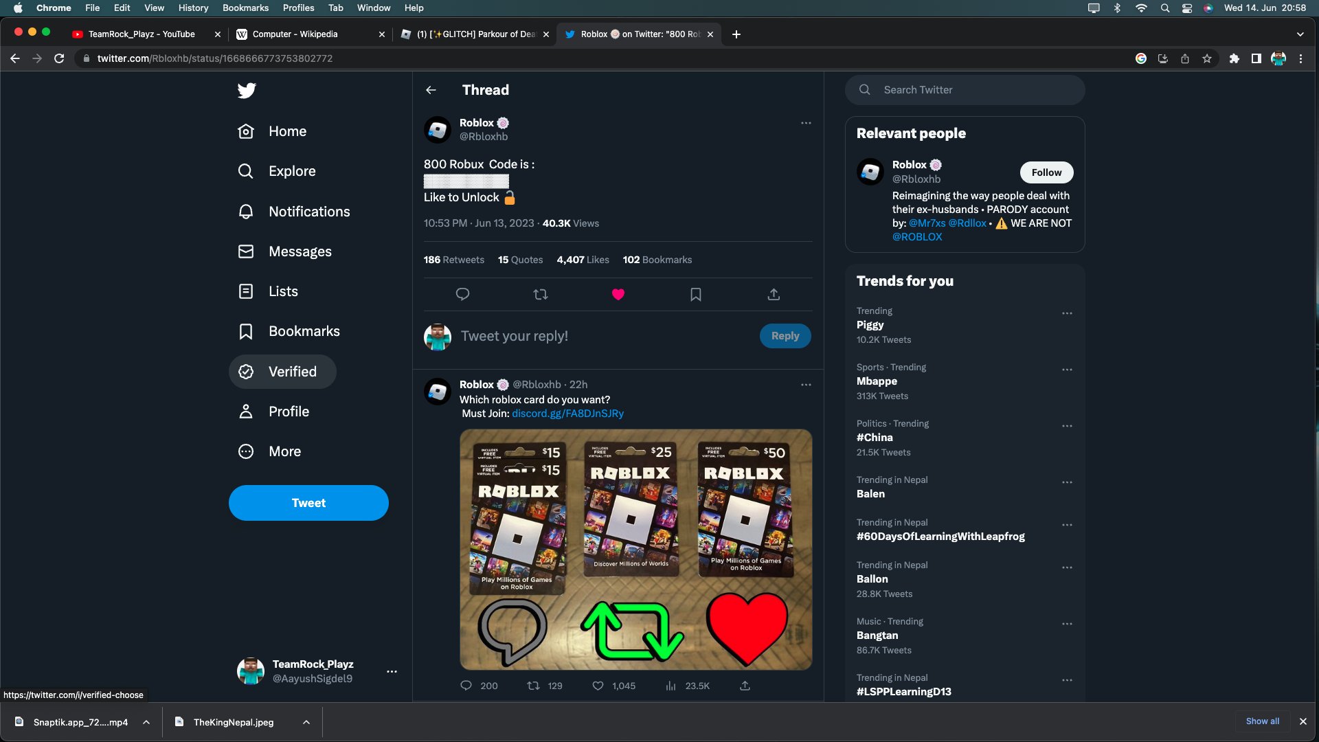Open the #60DaysOfLearningWithLeapfrog trend
Image resolution: width=1319 pixels, height=742 pixels.
[x=940, y=537]
